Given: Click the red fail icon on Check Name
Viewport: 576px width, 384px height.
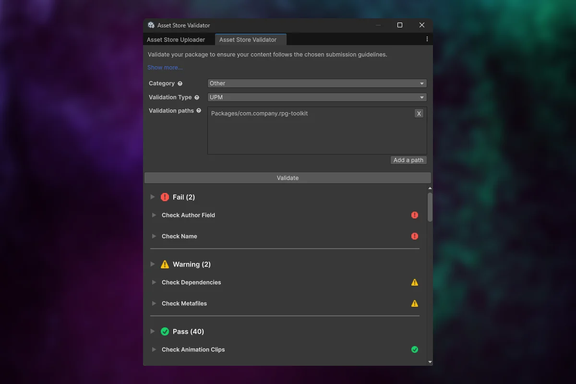Looking at the screenshot, I should (x=415, y=236).
